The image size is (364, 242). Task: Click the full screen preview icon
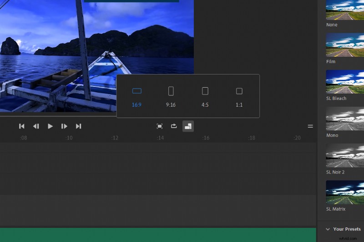tap(160, 126)
